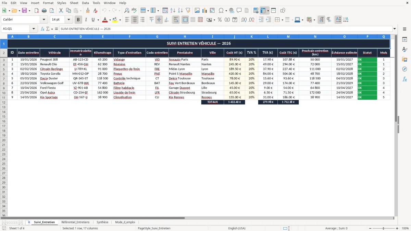This screenshot has height=231, width=411.
Task: Toggle Merge and Center Cells
Action: point(185,20)
